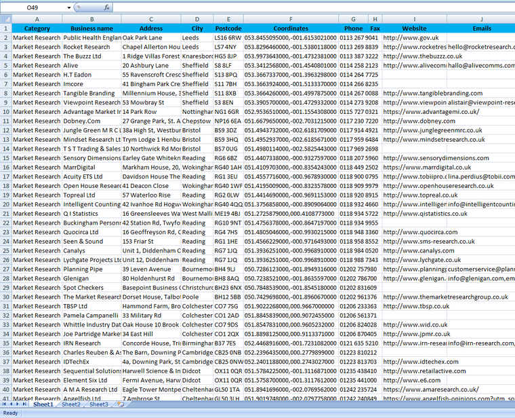515x418 pixels.
Task: Select column F header
Action: 291,19
